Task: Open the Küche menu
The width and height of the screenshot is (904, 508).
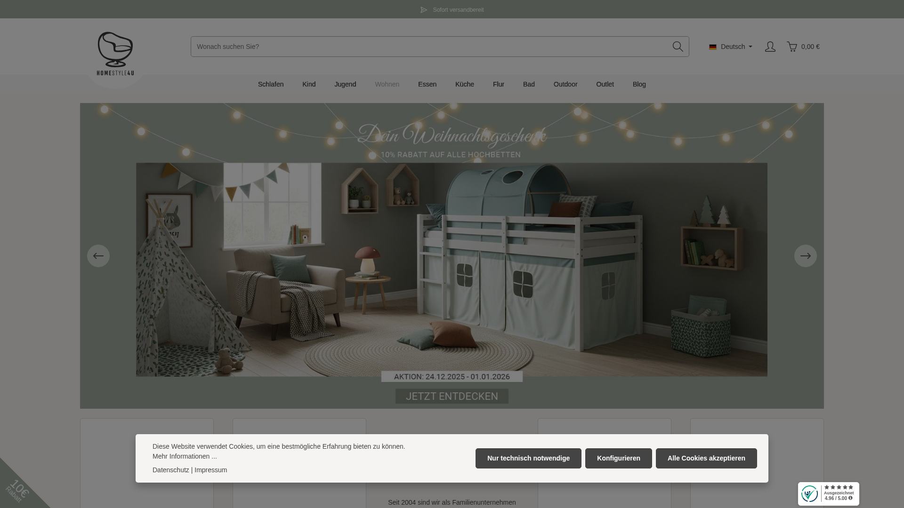Action: point(465,84)
